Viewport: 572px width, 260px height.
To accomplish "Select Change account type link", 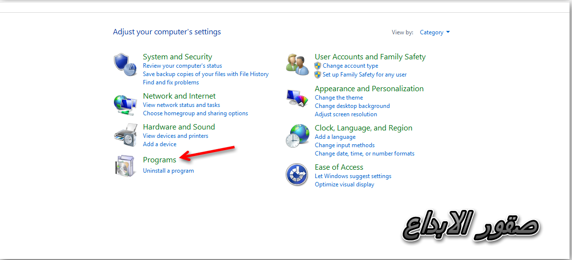I will [x=350, y=66].
